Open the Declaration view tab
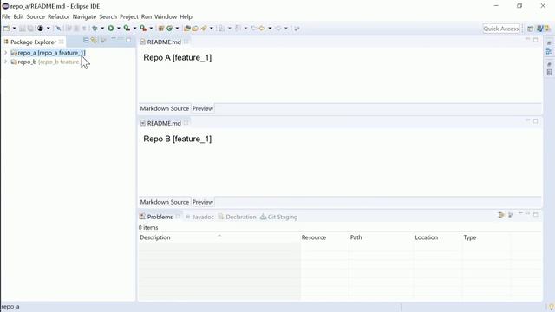 click(x=237, y=217)
